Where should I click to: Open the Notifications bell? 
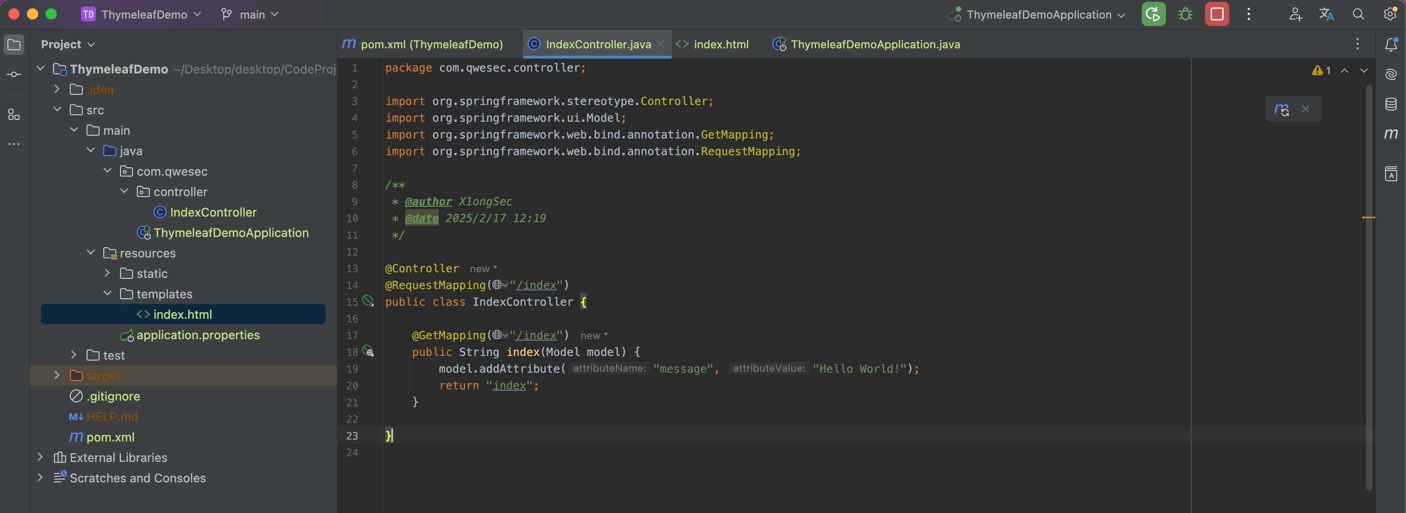[x=1391, y=45]
